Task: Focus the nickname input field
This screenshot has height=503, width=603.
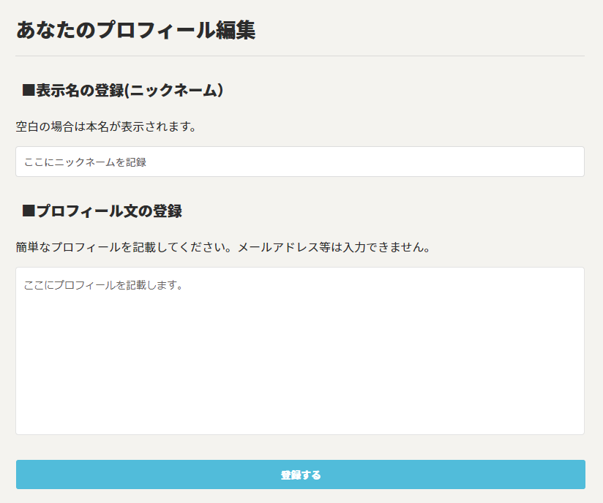Action: pyautogui.click(x=300, y=162)
